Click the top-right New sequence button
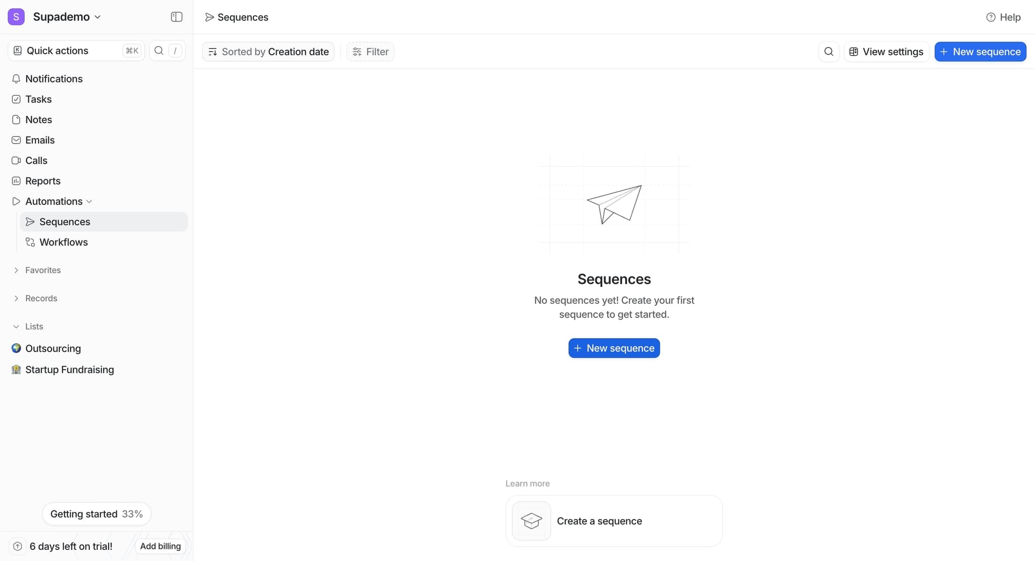This screenshot has height=561, width=1035. [980, 52]
